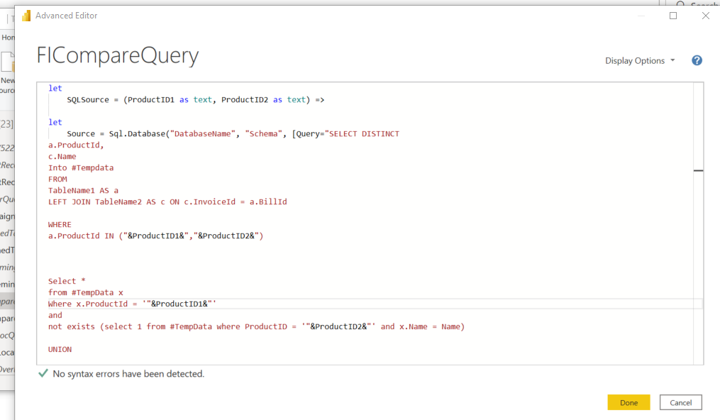Click the 'TableName1 AS a' line
720x420 pixels.
83,190
